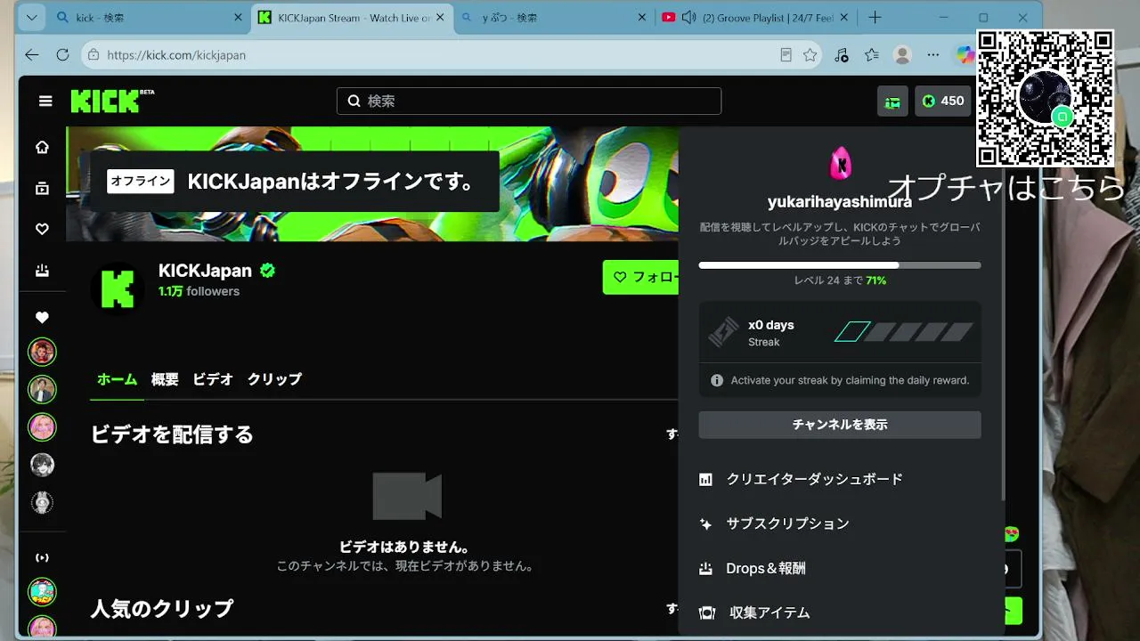This screenshot has width=1140, height=641.
Task: Reload the current page
Action: pos(62,55)
